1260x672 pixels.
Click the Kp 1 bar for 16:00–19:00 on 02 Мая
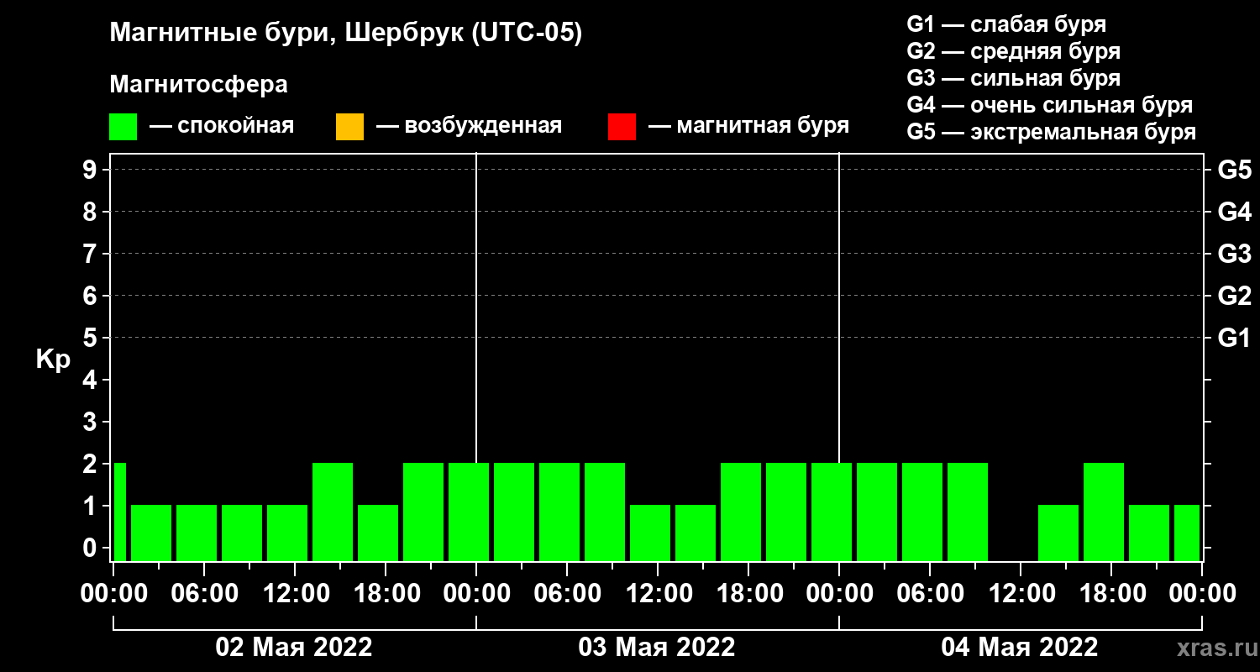378,533
